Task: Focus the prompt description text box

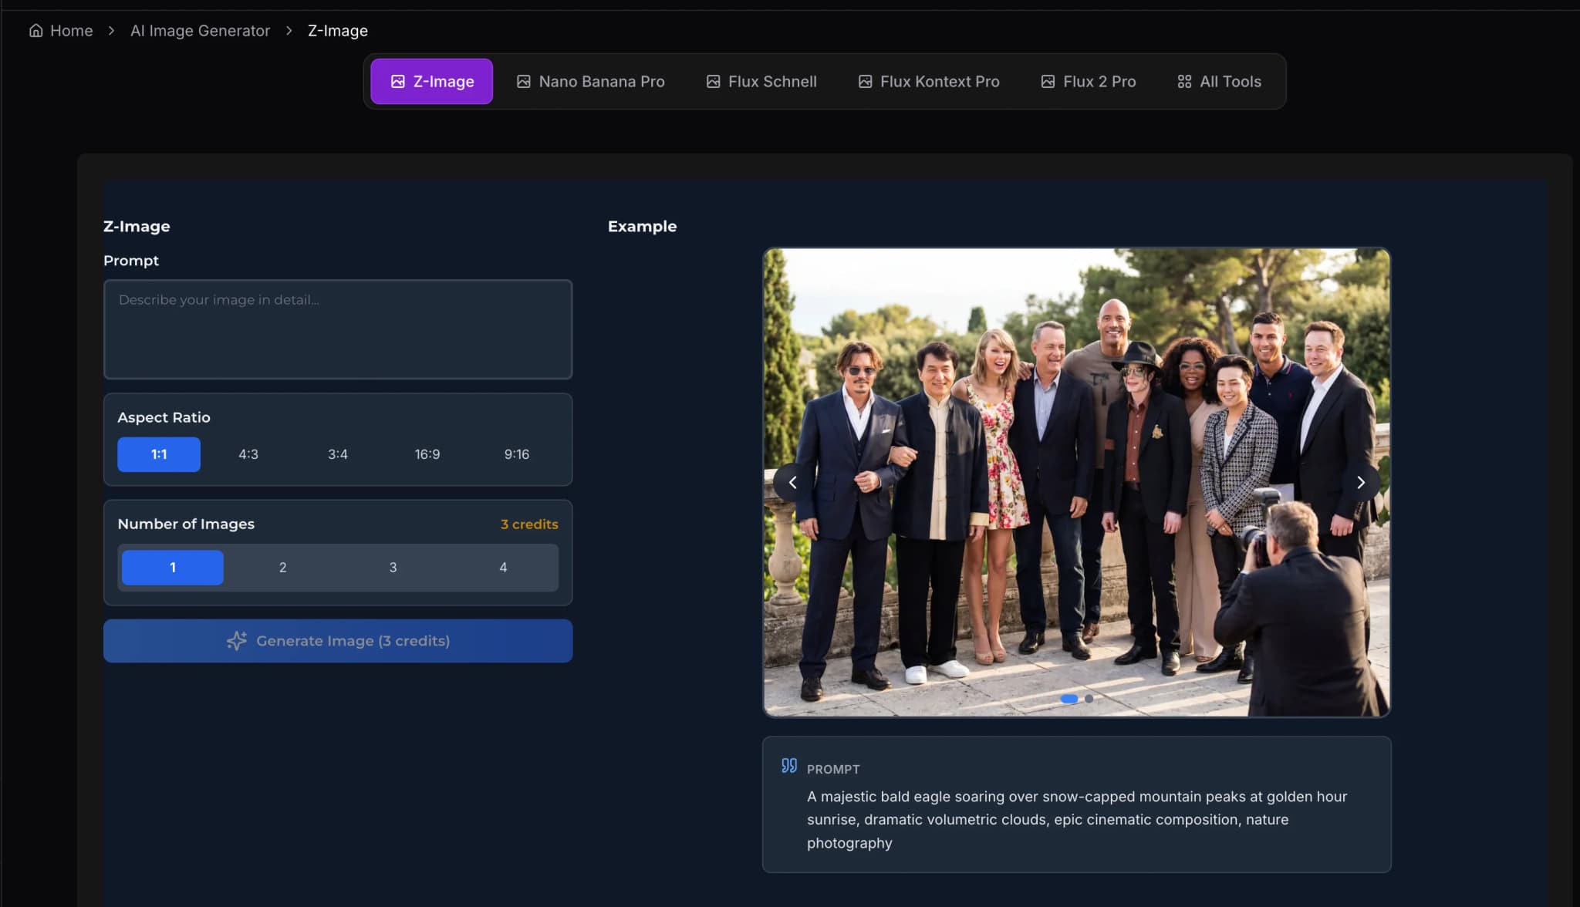Action: coord(338,329)
